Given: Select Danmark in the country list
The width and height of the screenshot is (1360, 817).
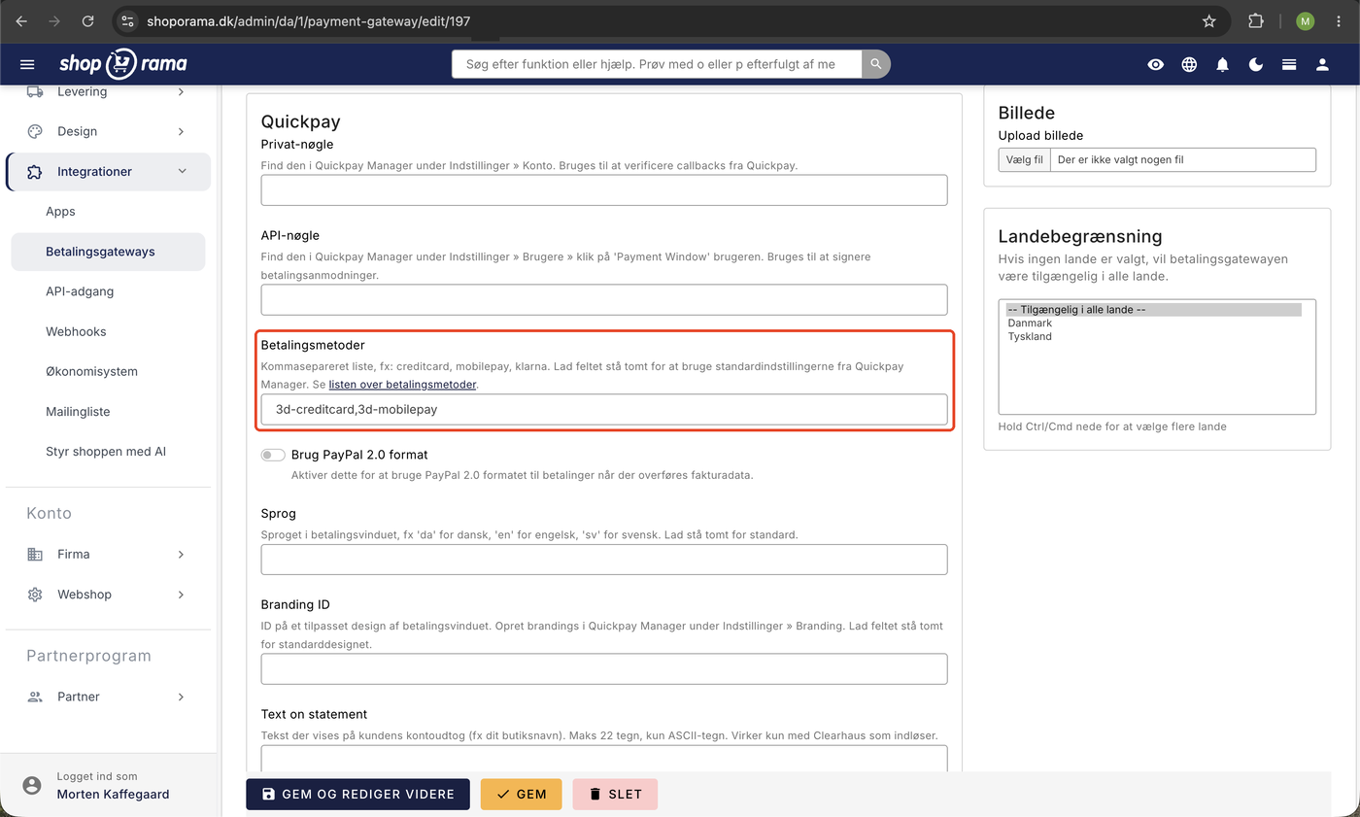Looking at the screenshot, I should click(1030, 323).
